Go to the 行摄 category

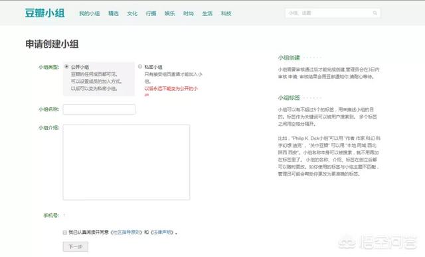(x=151, y=13)
